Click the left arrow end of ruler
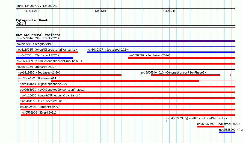Screen dimensions: 243x143 pos(17,8)
